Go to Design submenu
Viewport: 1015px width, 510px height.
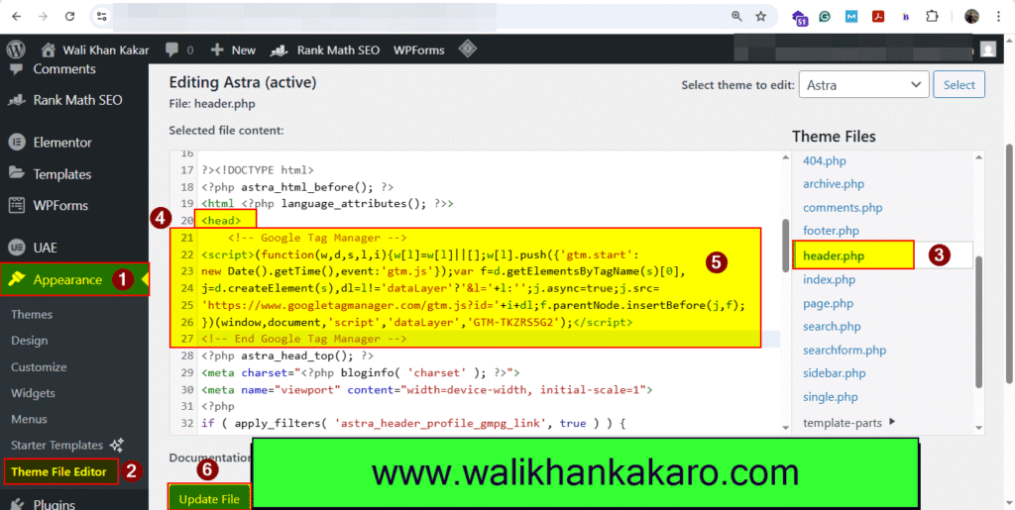30,341
